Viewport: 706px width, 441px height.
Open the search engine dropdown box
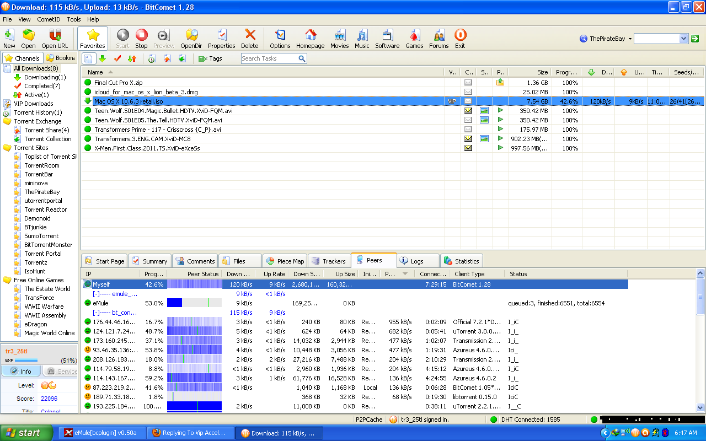coord(683,39)
